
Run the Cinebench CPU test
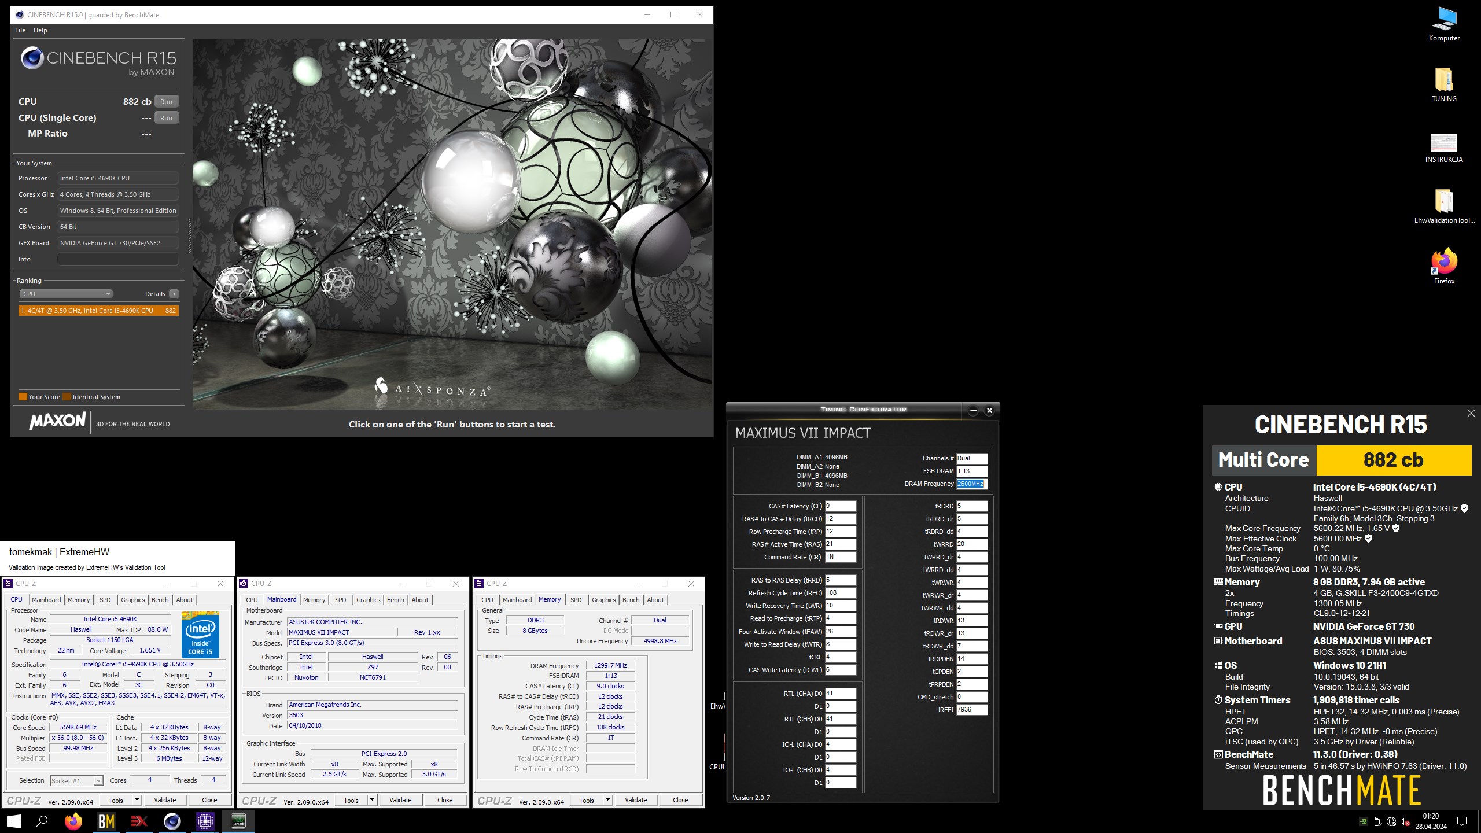point(167,102)
